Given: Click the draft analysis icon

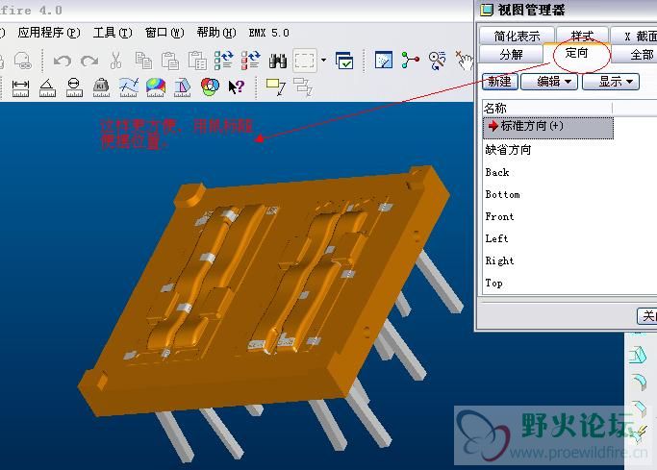Looking at the screenshot, I should (x=182, y=87).
